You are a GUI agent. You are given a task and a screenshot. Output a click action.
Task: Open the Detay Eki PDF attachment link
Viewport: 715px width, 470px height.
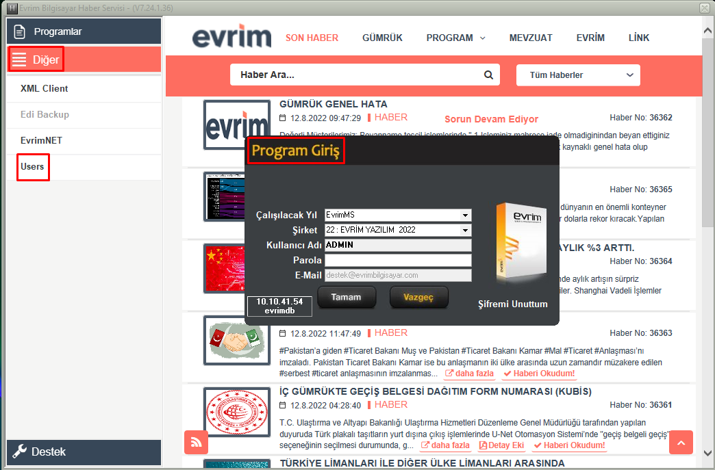pyautogui.click(x=501, y=445)
